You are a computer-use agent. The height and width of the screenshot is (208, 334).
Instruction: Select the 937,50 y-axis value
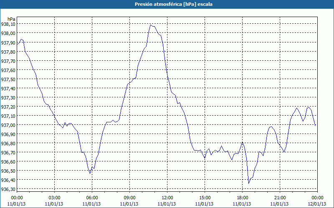[x=8, y=79]
